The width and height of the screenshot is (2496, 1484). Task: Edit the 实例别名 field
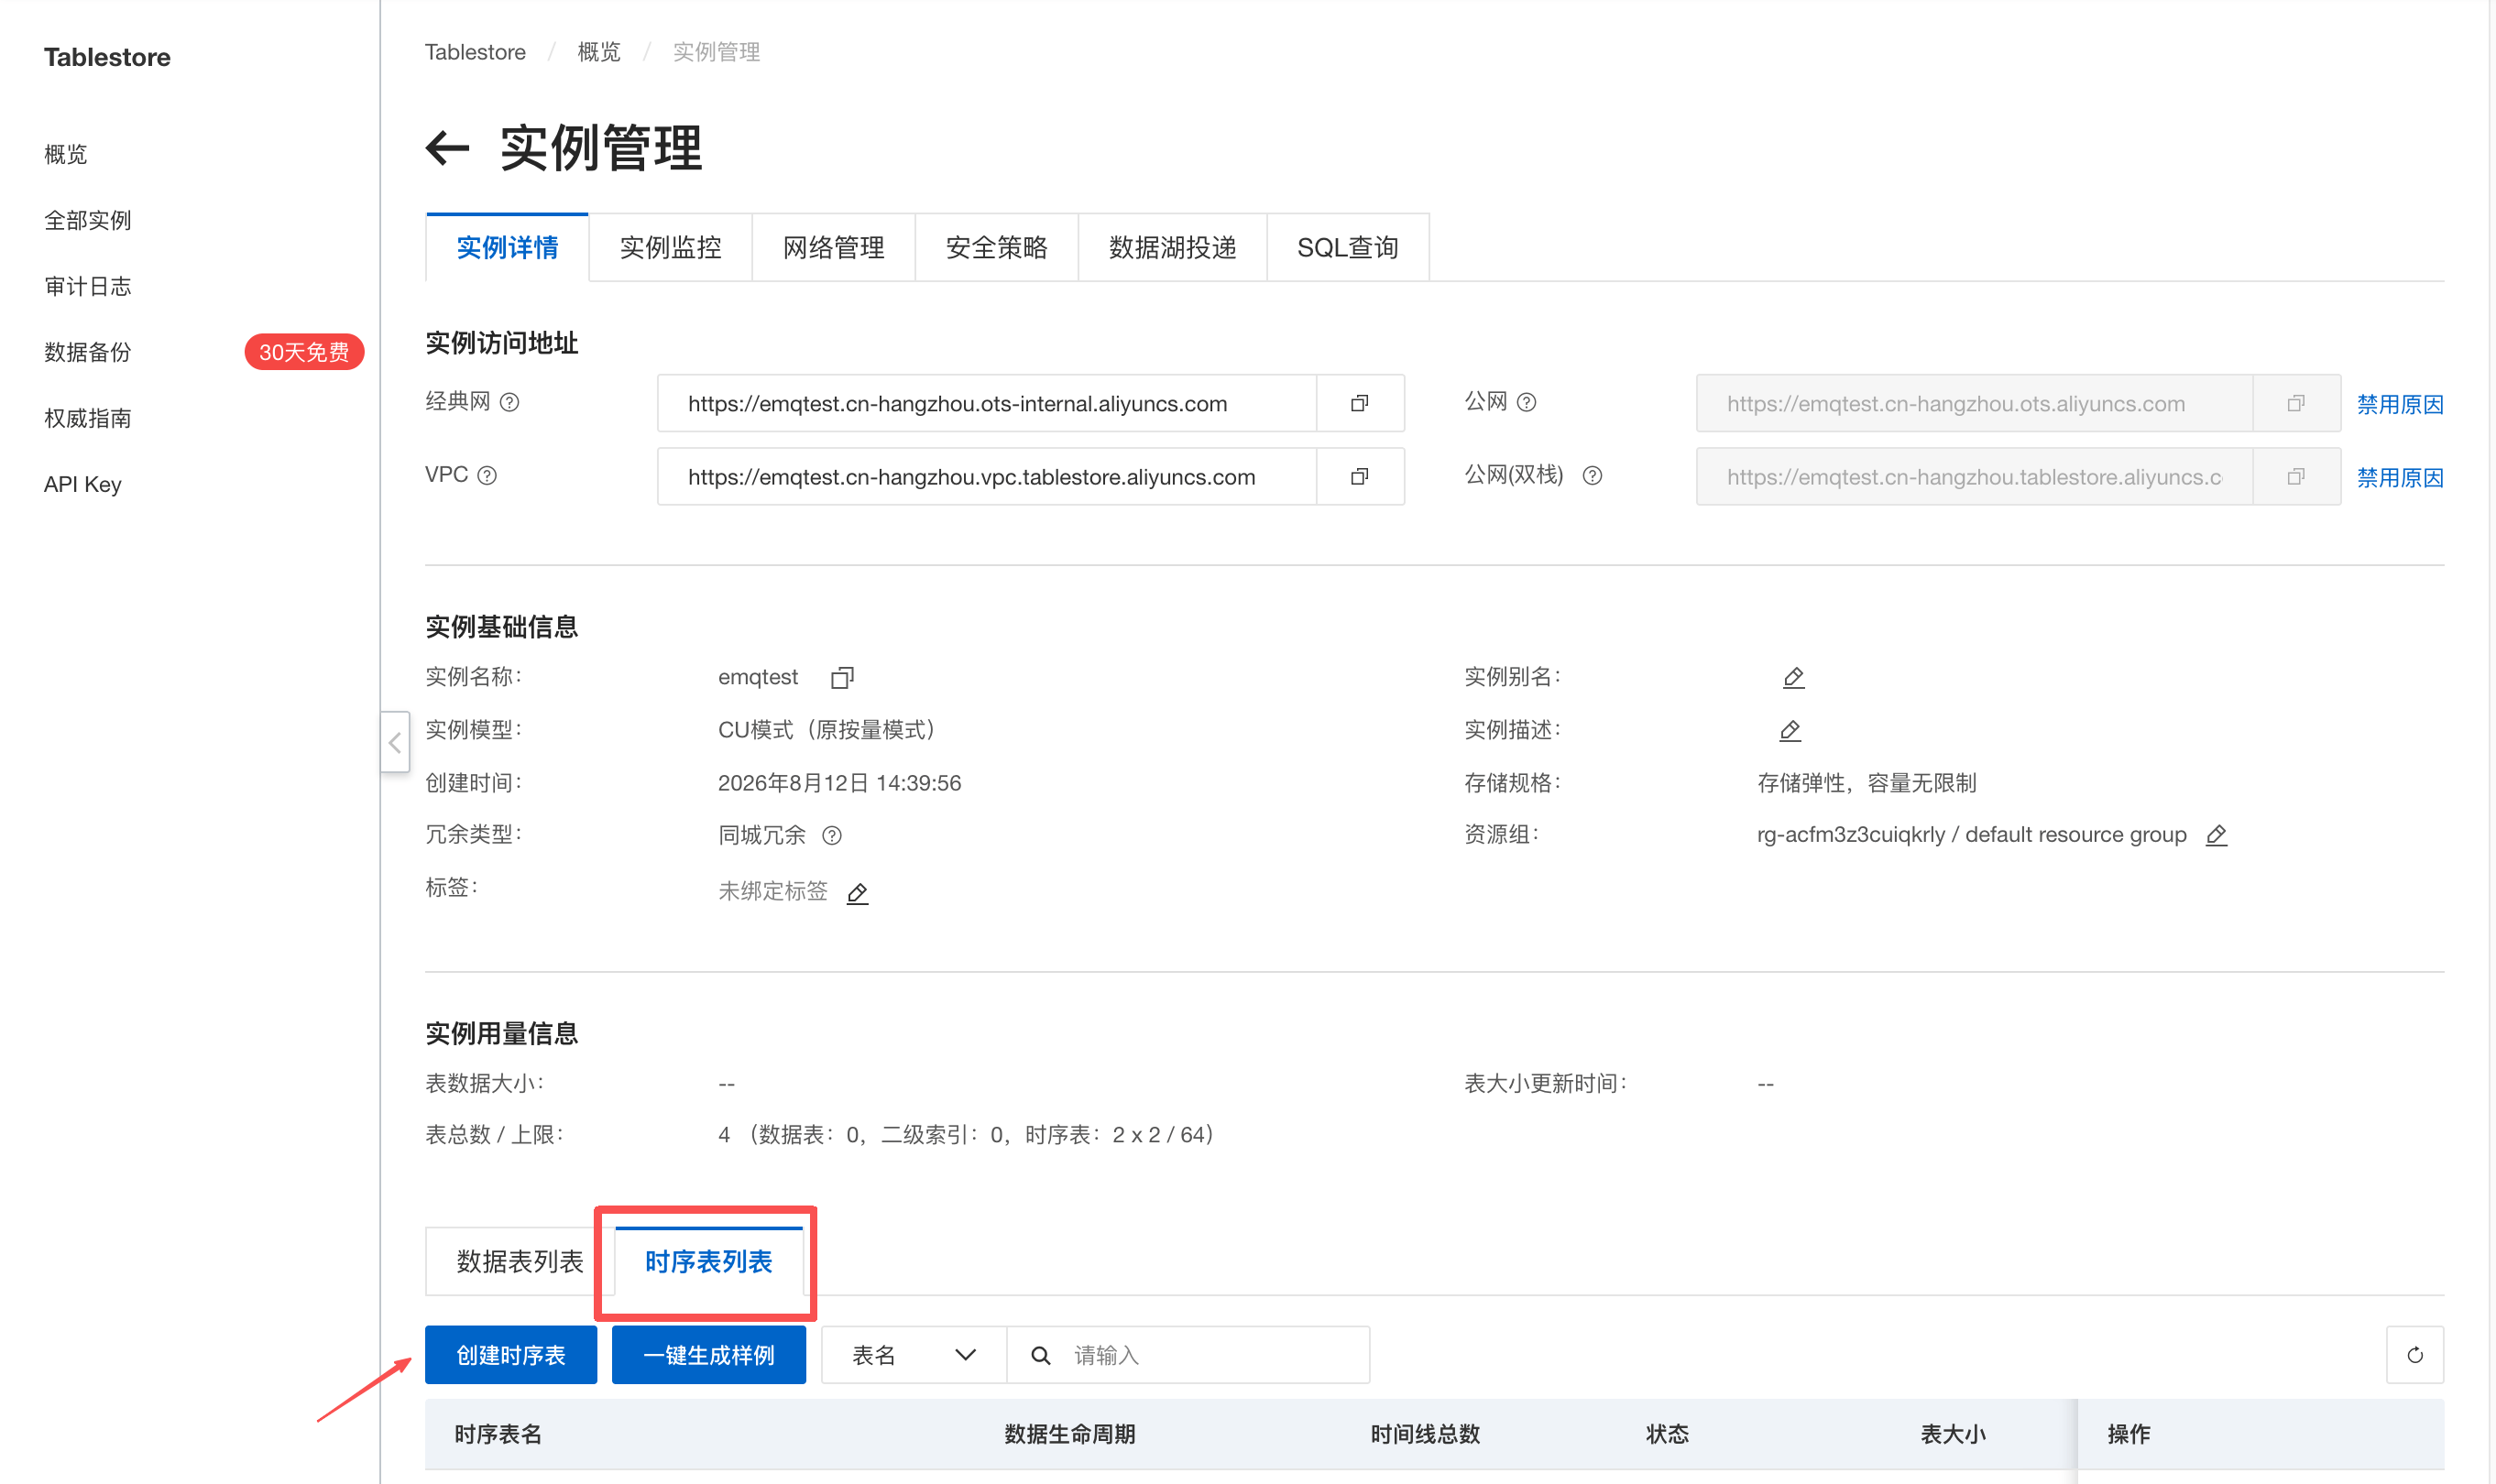click(1793, 678)
